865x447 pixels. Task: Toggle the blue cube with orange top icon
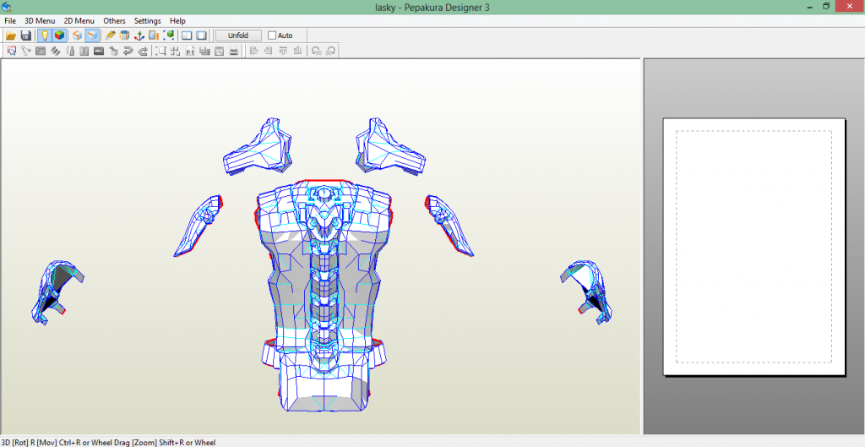[92, 35]
